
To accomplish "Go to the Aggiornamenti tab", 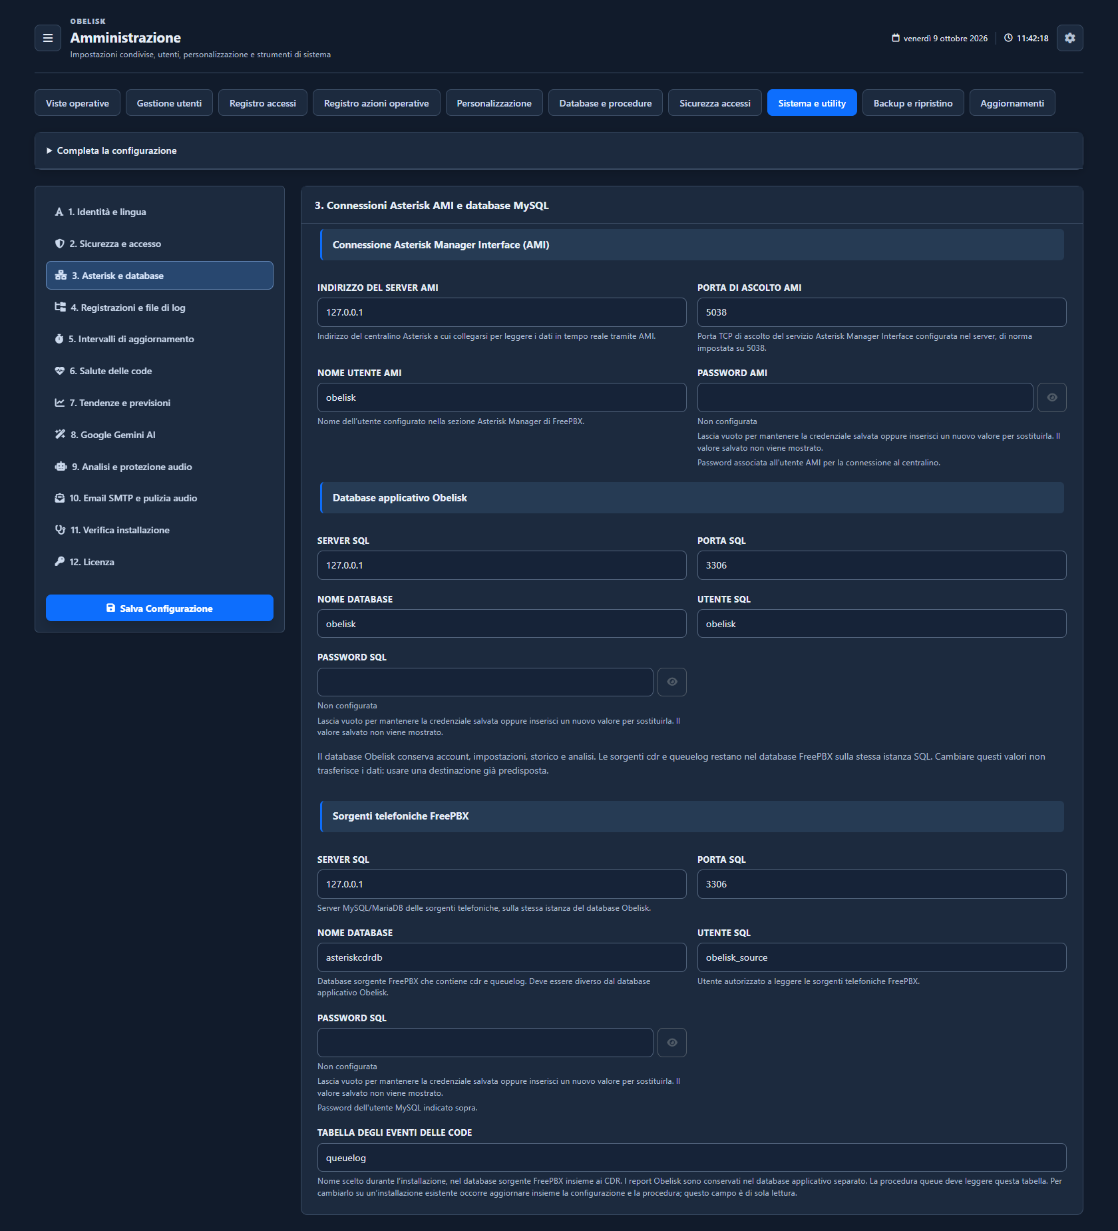I will [1012, 103].
